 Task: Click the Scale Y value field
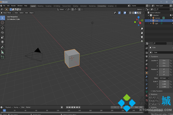coord(164,84)
